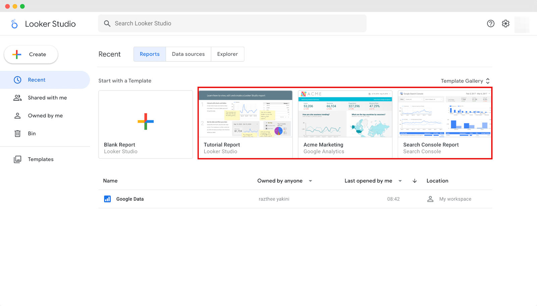537x306 pixels.
Task: Open the Acme Marketing template thumbnail
Action: 345,114
